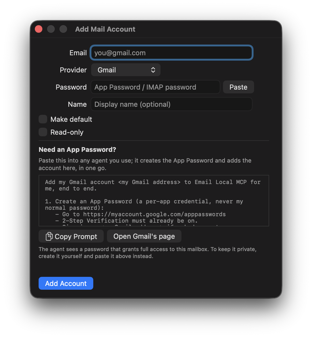Toggle the Read-only checkbox

(43, 132)
